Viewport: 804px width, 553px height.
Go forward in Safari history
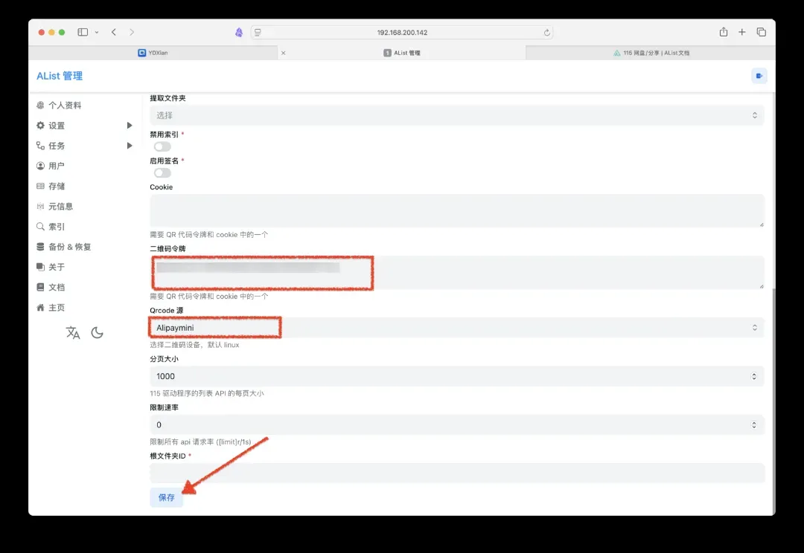pos(132,32)
